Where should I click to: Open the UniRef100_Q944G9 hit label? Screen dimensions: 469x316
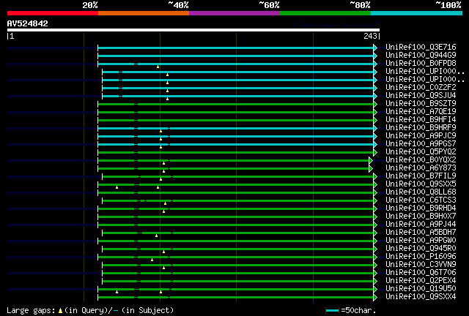click(x=421, y=55)
